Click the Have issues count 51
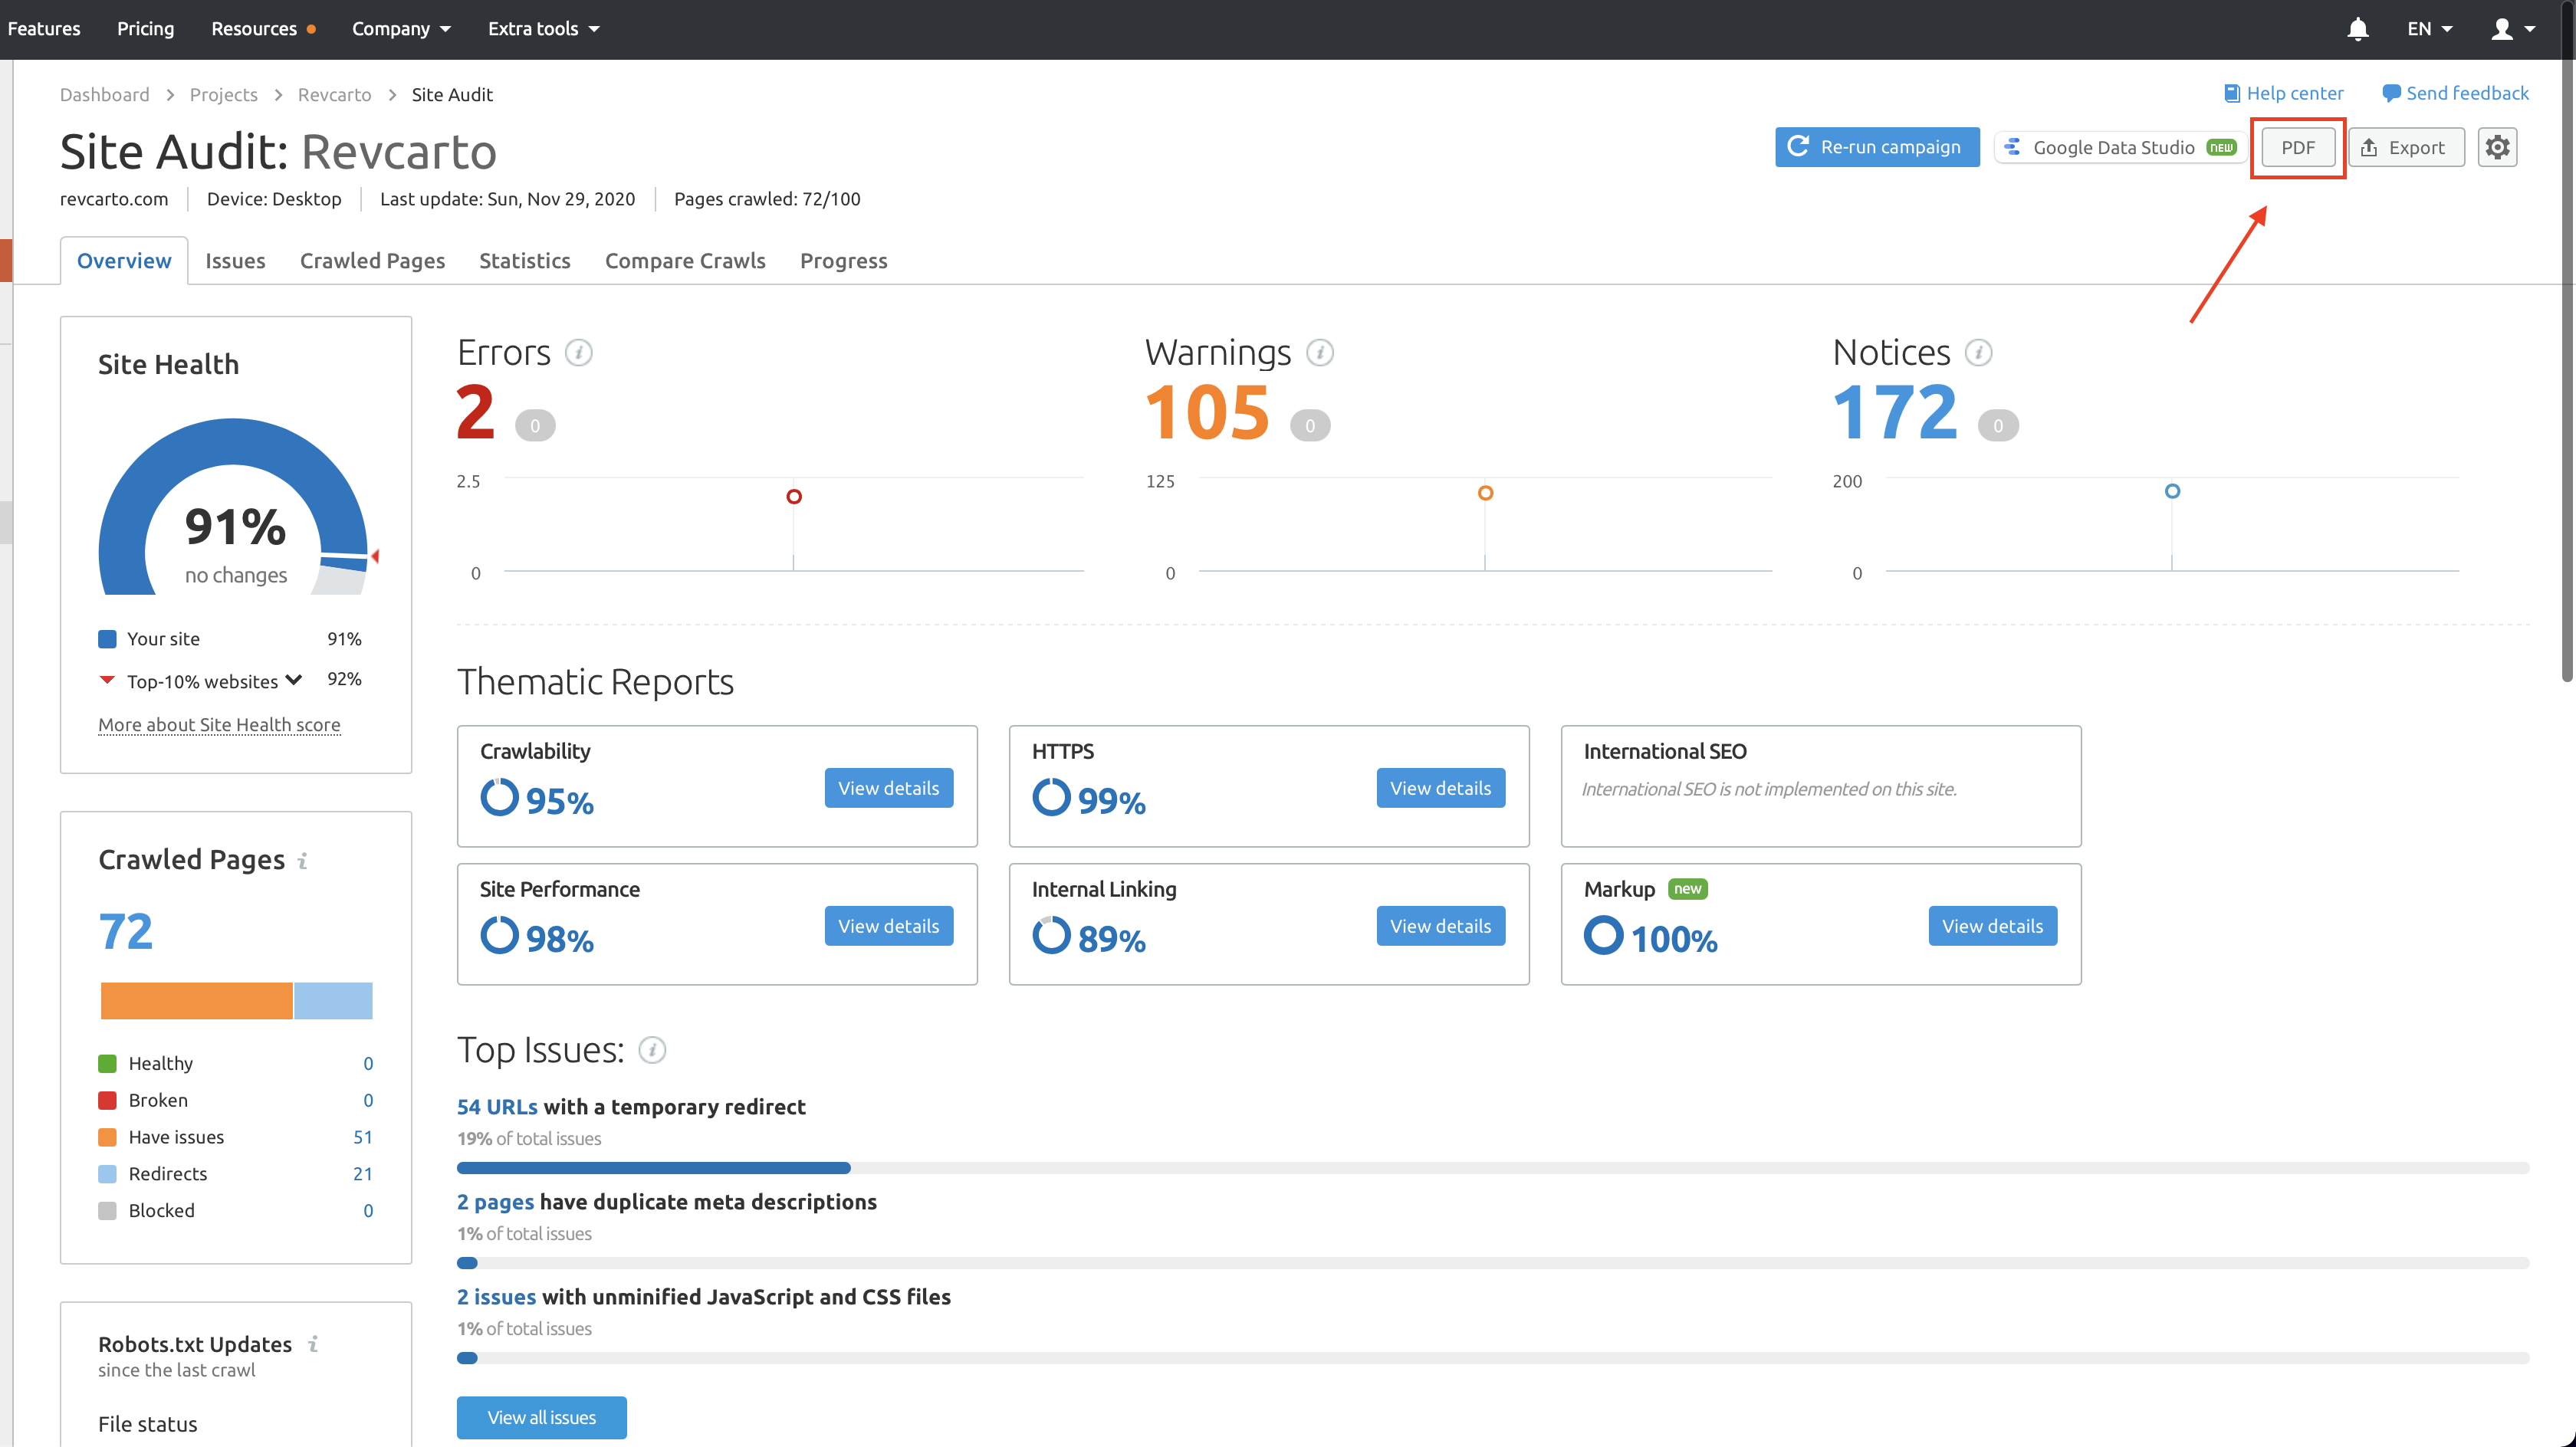Image resolution: width=2576 pixels, height=1447 pixels. pyautogui.click(x=362, y=1137)
